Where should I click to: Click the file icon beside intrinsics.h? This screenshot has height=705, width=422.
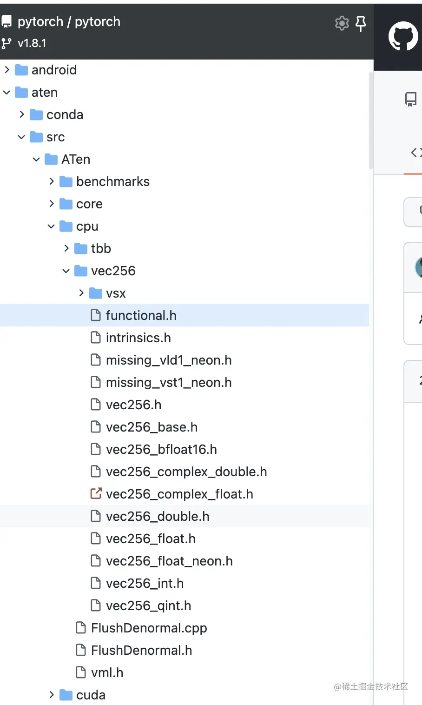click(x=96, y=338)
